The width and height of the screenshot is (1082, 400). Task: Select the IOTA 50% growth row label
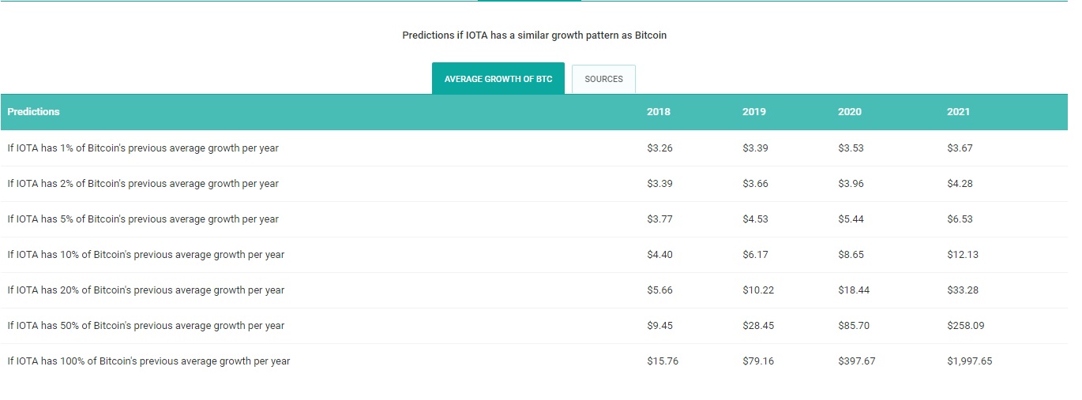coord(146,326)
